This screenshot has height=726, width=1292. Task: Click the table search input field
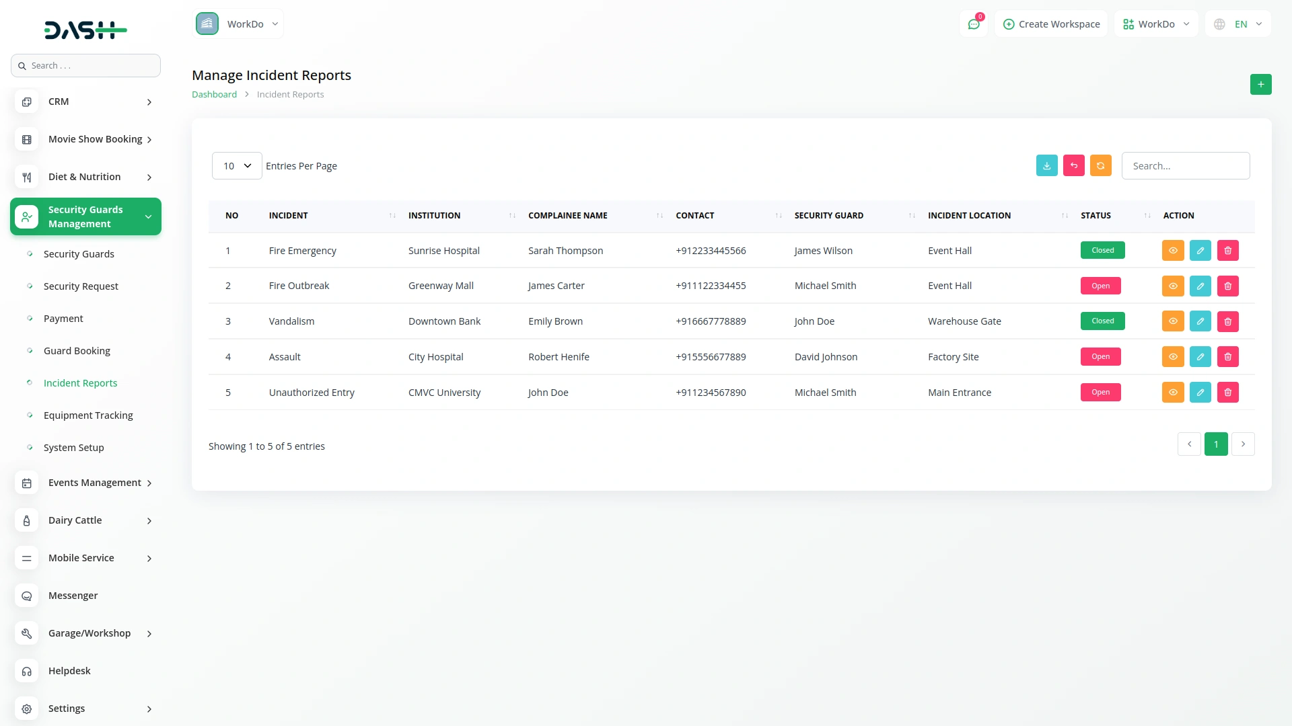coord(1185,166)
